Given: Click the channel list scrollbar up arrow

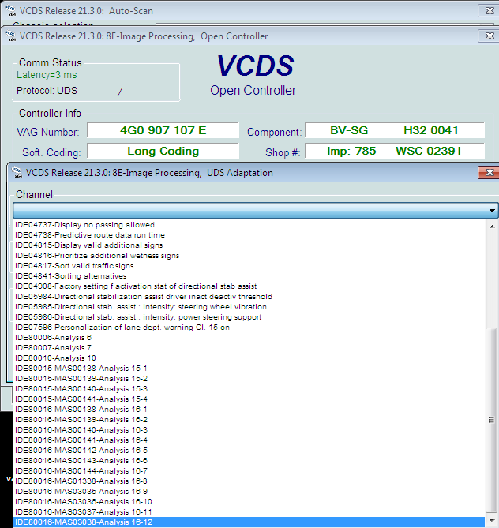Looking at the screenshot, I should pos(492,227).
